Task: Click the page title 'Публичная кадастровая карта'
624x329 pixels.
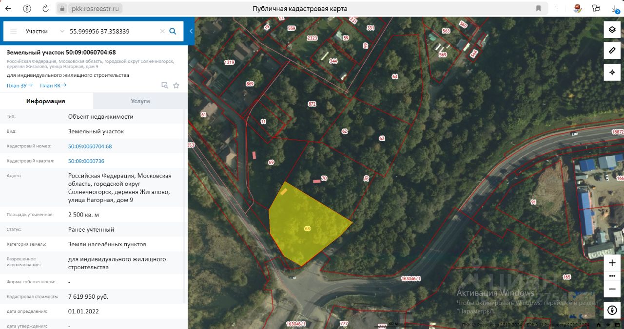Action: click(x=300, y=9)
